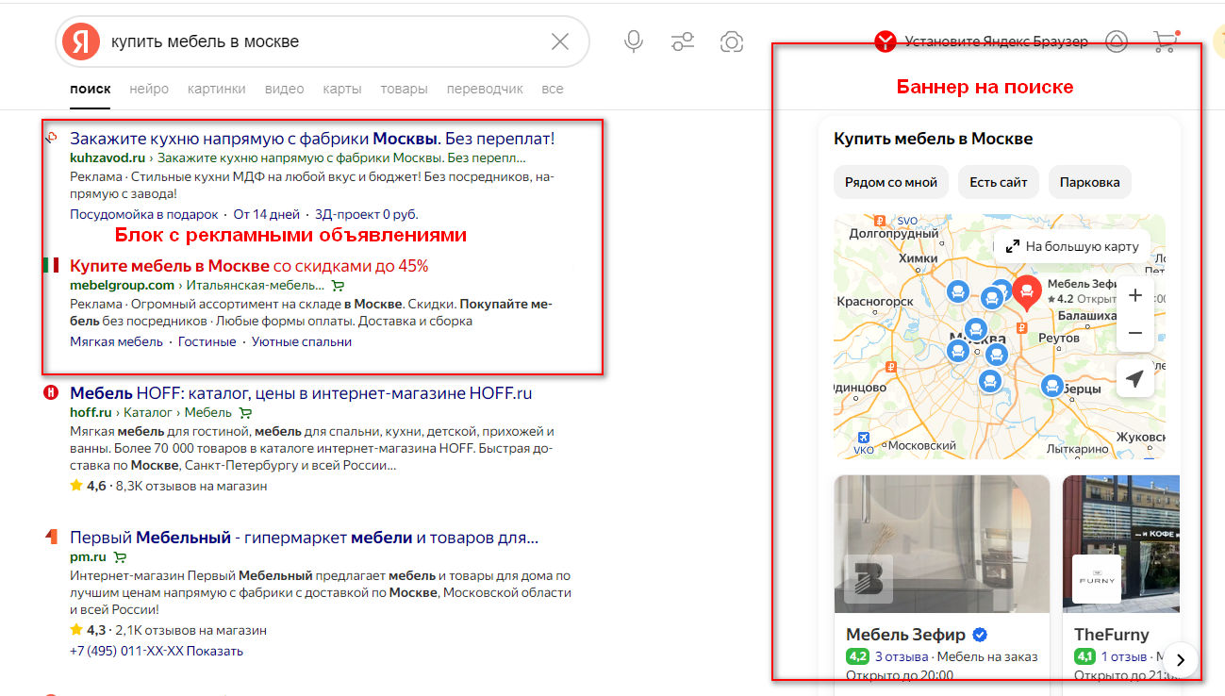Click Мебель Зефир card title

click(906, 635)
